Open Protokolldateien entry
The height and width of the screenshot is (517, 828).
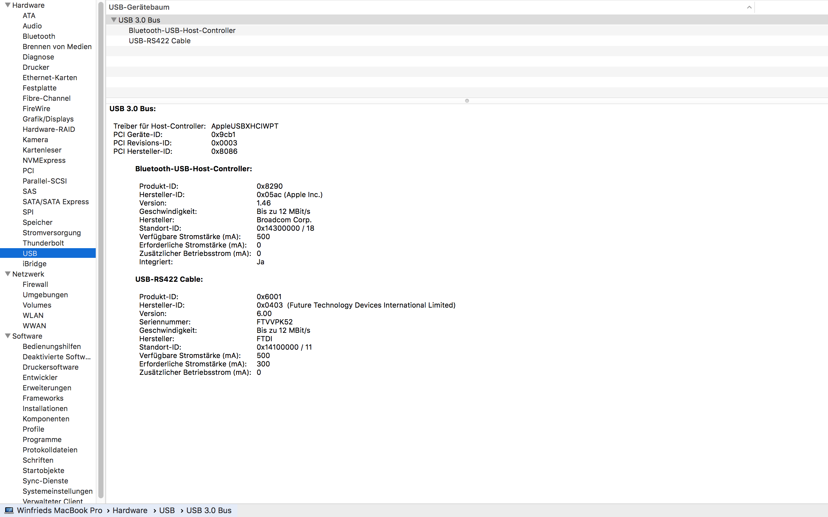[x=50, y=450]
